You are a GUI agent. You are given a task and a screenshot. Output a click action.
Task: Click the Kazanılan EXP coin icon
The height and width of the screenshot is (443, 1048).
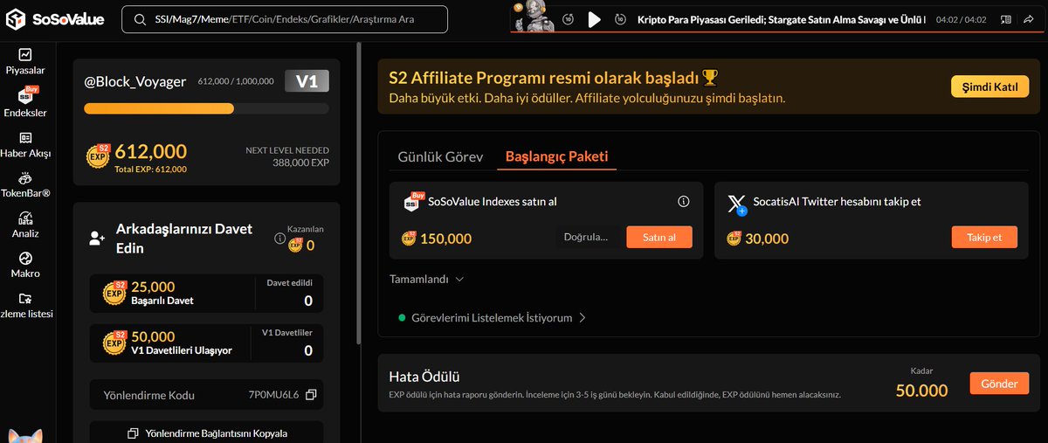coord(295,245)
